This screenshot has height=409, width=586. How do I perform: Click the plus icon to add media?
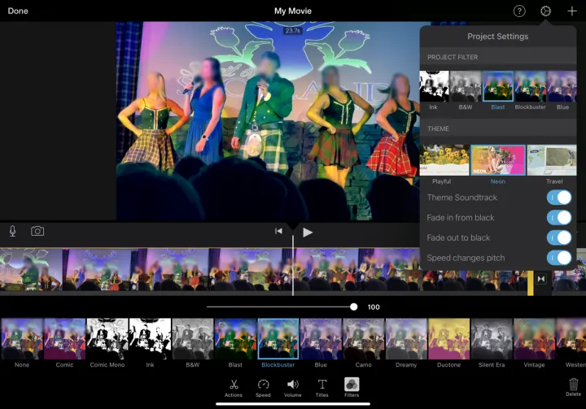tap(571, 11)
